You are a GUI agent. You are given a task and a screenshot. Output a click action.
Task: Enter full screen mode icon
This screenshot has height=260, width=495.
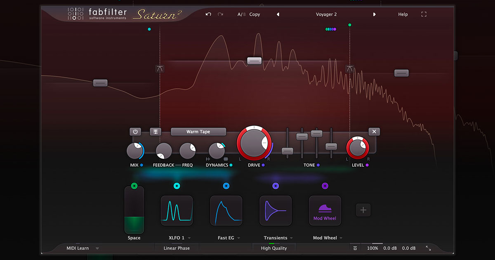pos(424,14)
